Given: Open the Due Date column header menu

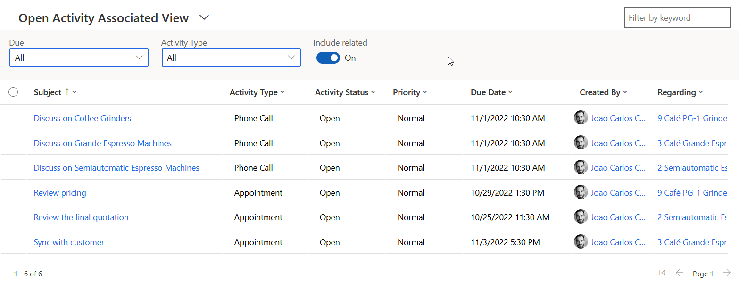Looking at the screenshot, I should point(491,92).
